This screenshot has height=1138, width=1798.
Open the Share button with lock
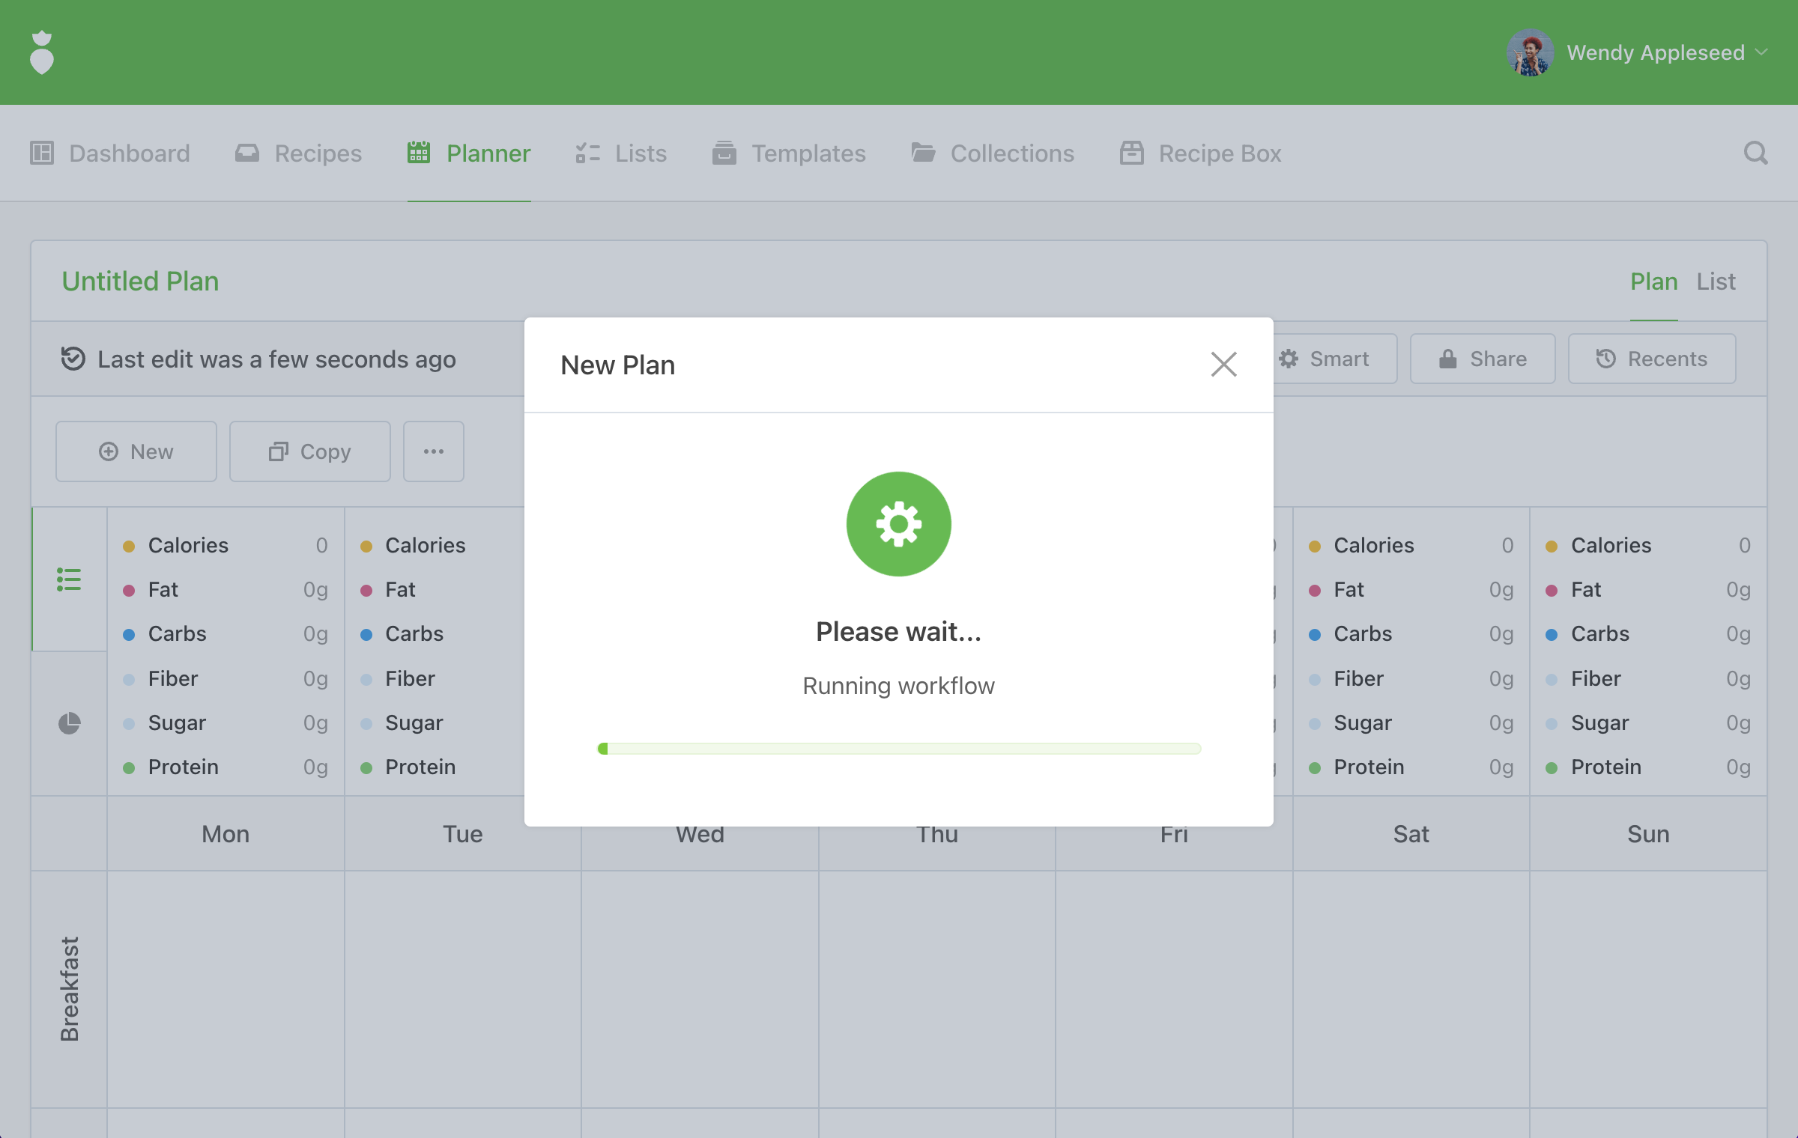coord(1483,359)
